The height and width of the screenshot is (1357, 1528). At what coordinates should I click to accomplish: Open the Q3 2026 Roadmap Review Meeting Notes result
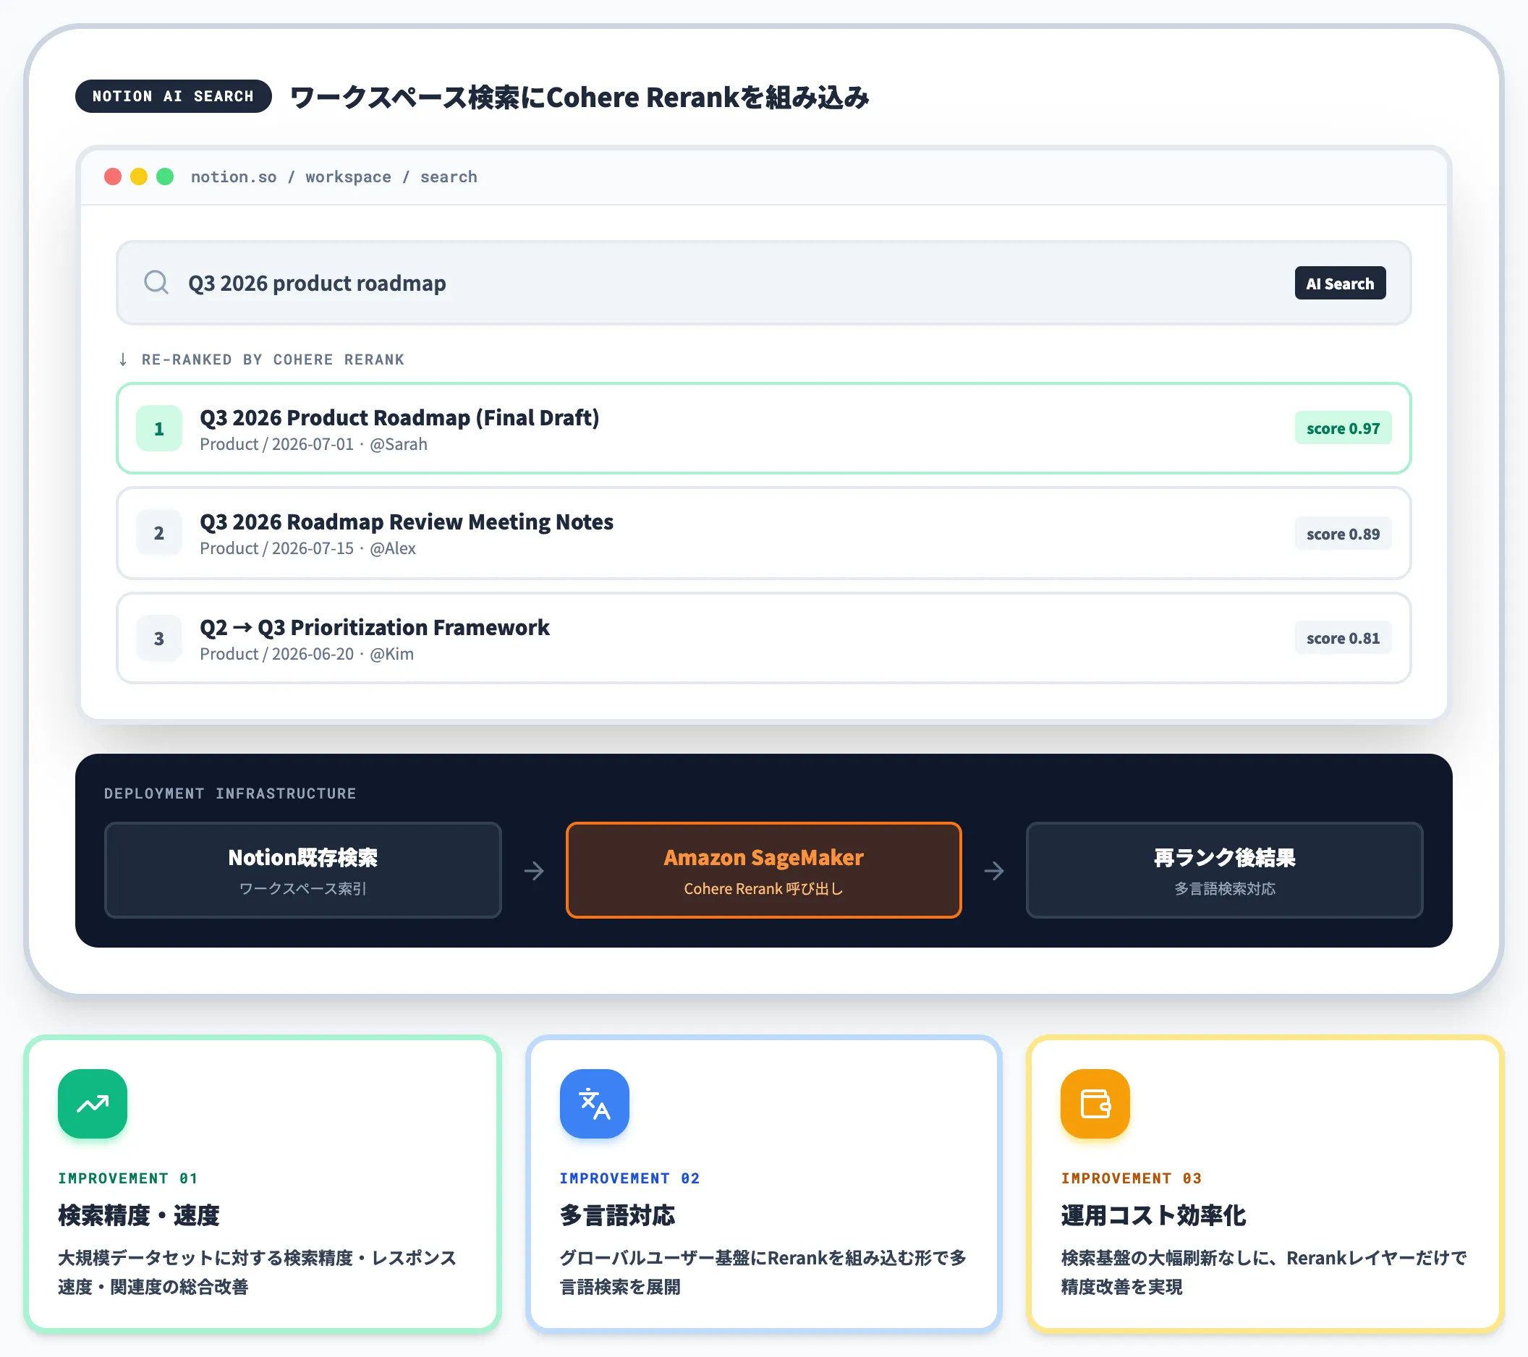(764, 533)
